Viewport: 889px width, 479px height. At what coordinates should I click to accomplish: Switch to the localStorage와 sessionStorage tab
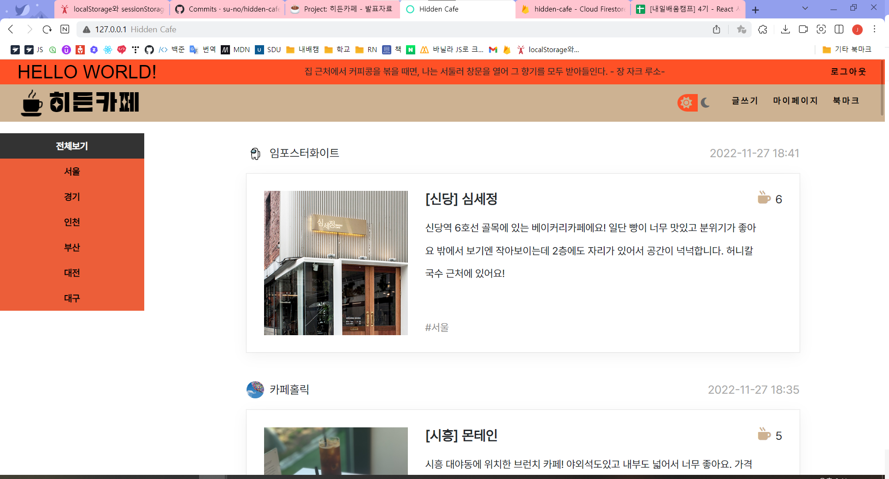[112, 9]
